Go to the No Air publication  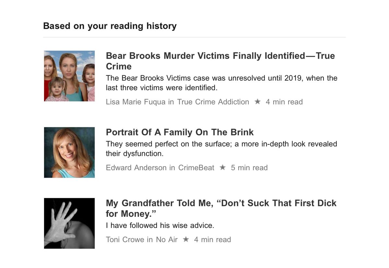[167, 239]
